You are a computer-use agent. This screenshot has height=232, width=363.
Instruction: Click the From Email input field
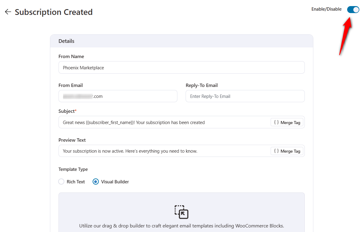point(118,96)
